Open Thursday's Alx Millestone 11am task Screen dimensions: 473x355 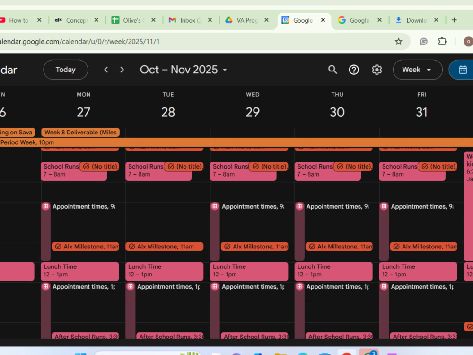339,247
